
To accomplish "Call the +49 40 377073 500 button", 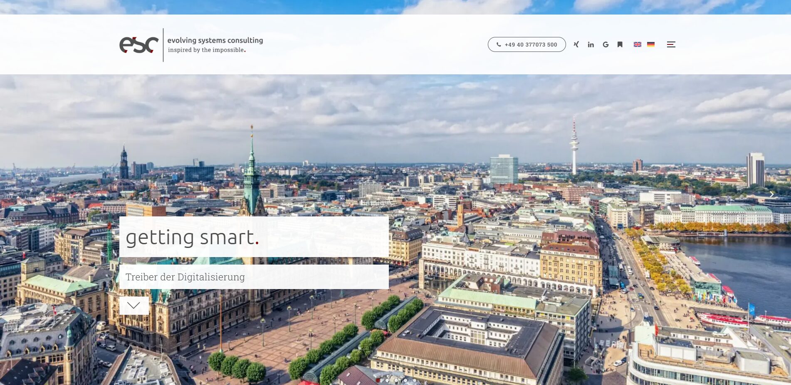I will pos(527,44).
